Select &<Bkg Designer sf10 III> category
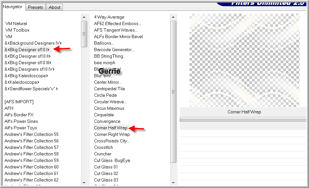The image size is (309, 188). pyautogui.click(x=28, y=63)
